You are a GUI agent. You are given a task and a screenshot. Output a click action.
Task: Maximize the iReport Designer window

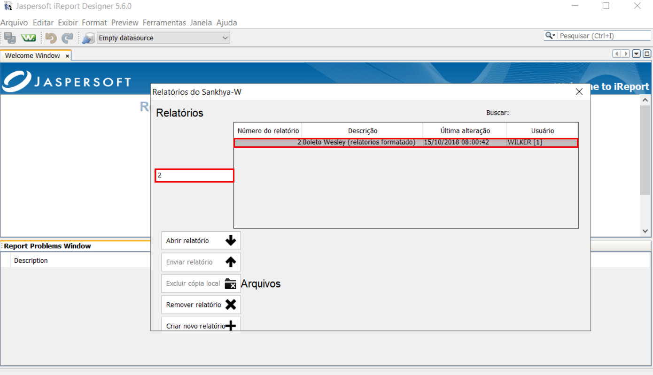click(x=606, y=6)
